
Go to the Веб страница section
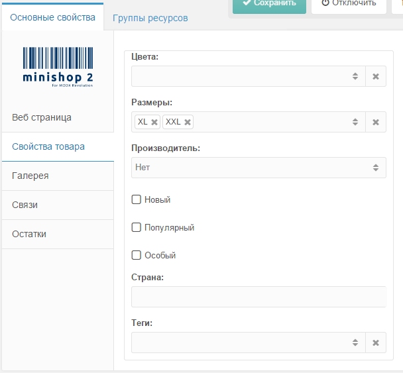[42, 117]
